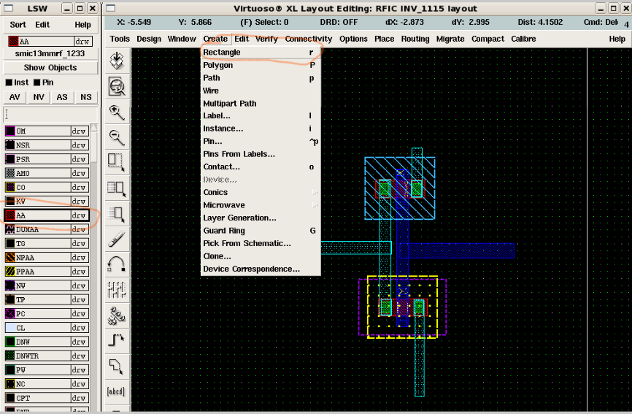Select the Zoom Out magnifier icon
This screenshot has height=414, width=632.
tap(117, 137)
